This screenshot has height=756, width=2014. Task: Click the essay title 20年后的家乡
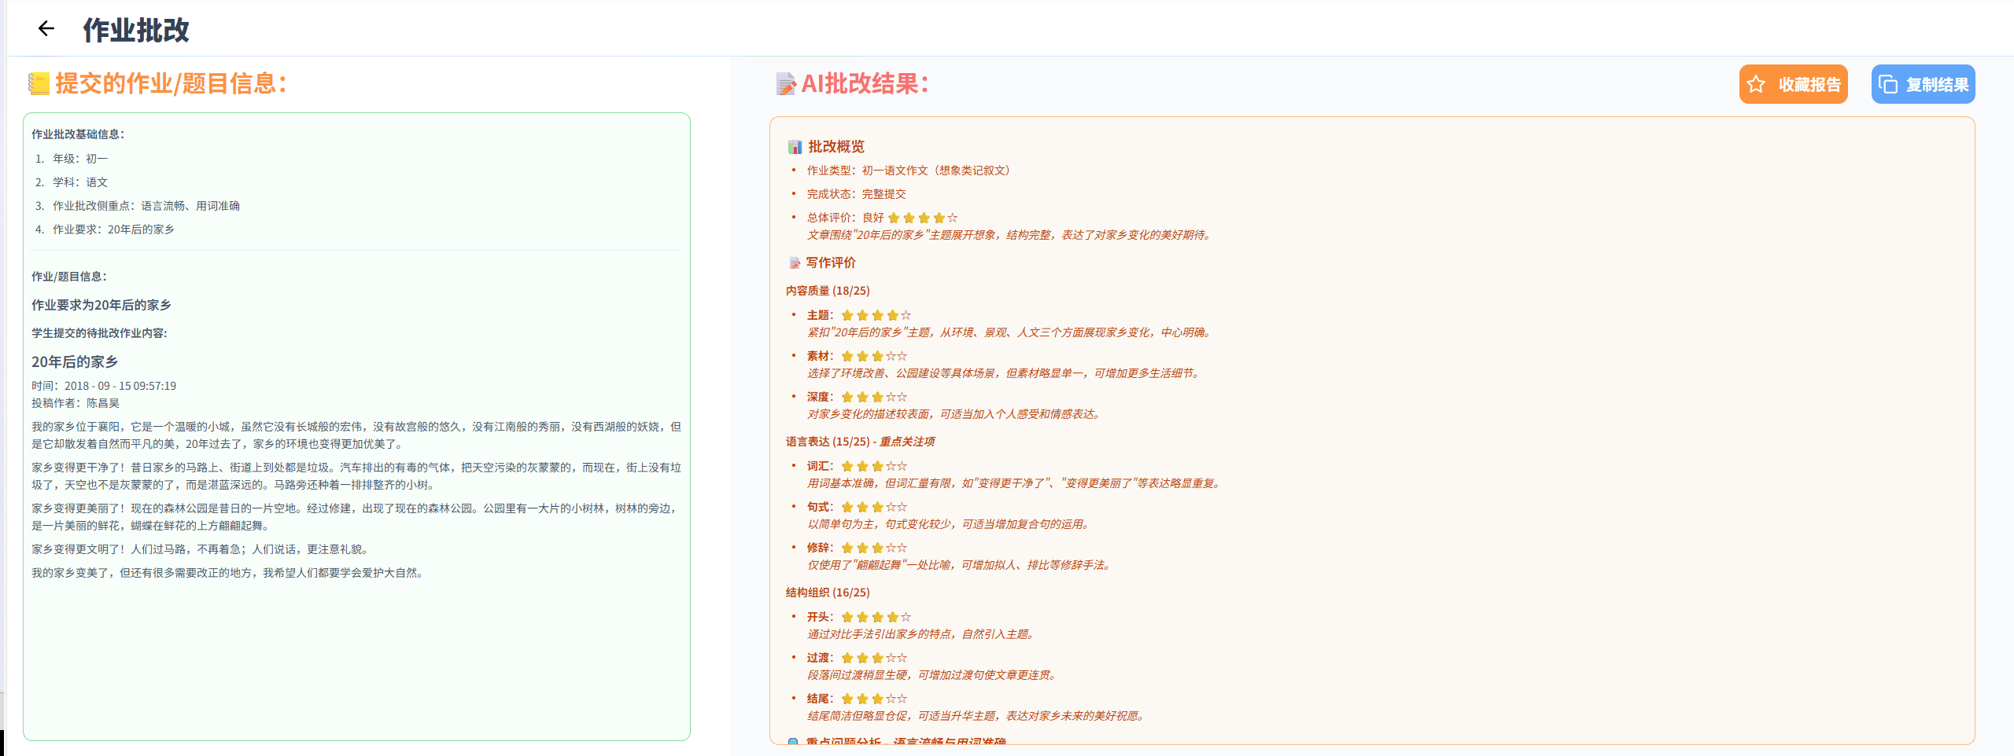tap(75, 361)
